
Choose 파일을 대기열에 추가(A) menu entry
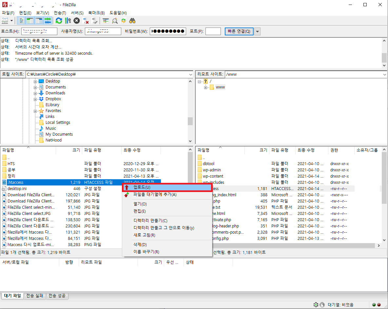click(x=167, y=195)
